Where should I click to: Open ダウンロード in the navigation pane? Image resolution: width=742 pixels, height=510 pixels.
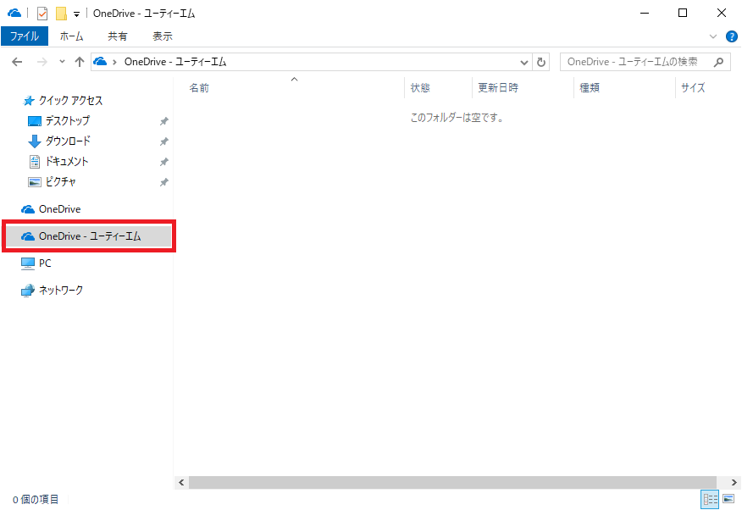tap(68, 141)
